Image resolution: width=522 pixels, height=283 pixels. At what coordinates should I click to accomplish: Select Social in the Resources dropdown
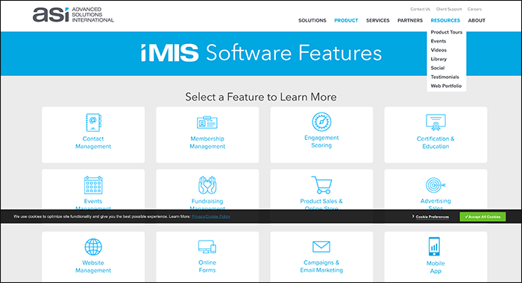pyautogui.click(x=438, y=69)
